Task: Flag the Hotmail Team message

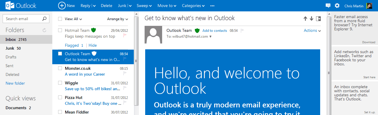Action: (x=125, y=35)
